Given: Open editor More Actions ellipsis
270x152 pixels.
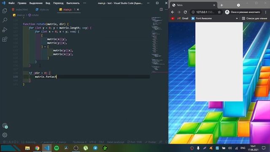Looking at the screenshot, I should [x=166, y=9].
